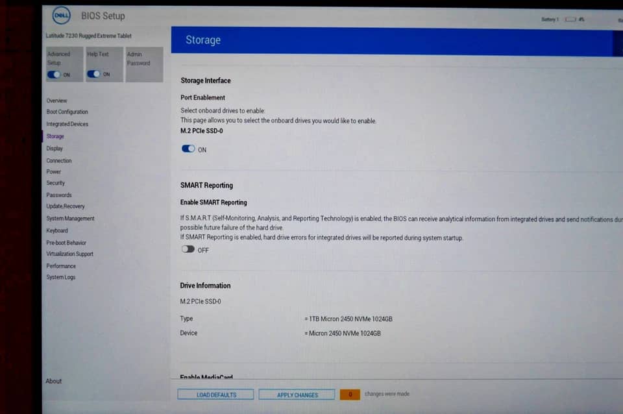Viewport: 623px width, 414px height.
Task: Click the Dell logo icon
Action: (61, 16)
